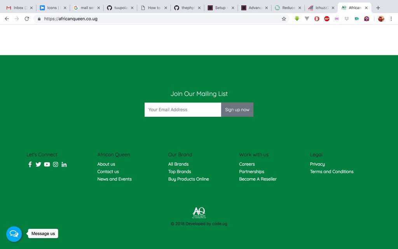Open the Twitter social icon
The image size is (398, 249).
tap(38, 165)
